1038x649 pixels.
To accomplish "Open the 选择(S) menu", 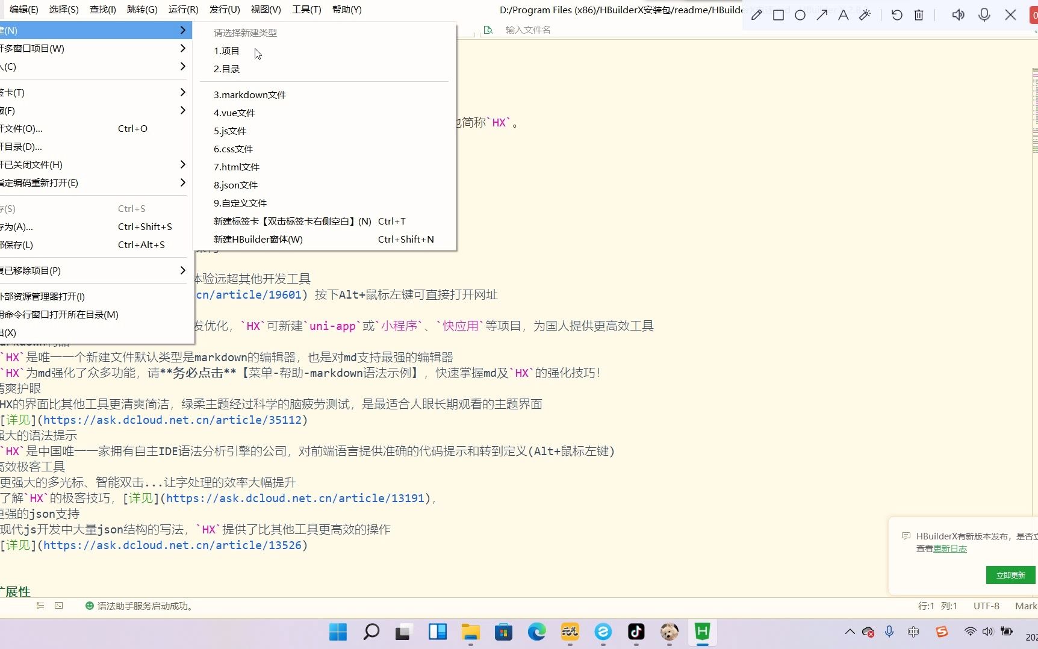I will 64,10.
